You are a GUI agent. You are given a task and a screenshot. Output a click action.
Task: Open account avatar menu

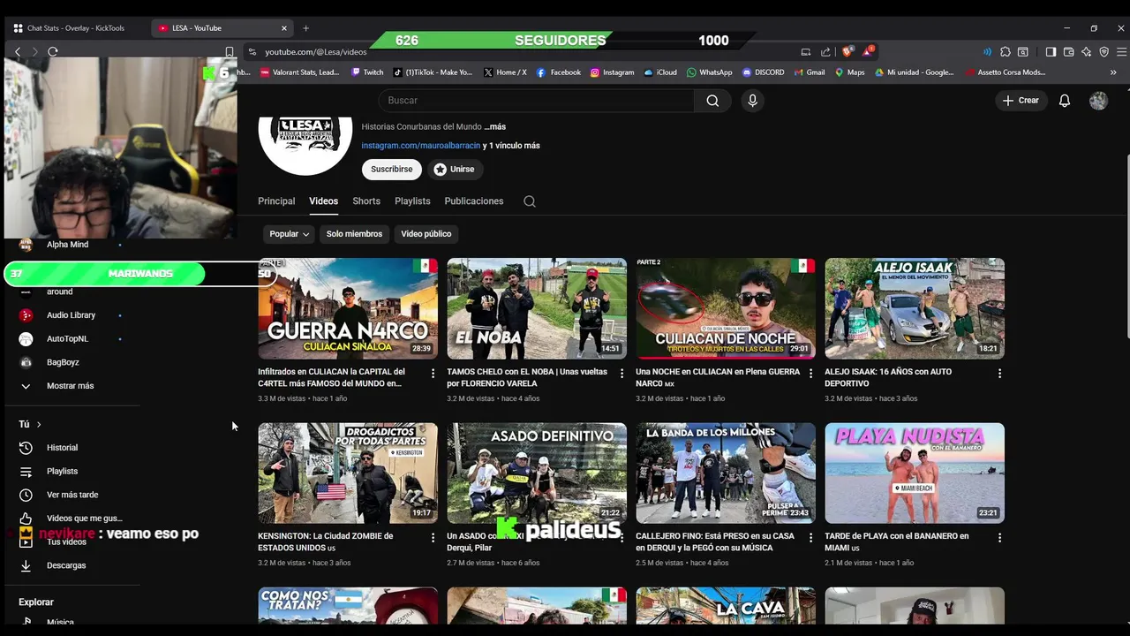tap(1098, 101)
